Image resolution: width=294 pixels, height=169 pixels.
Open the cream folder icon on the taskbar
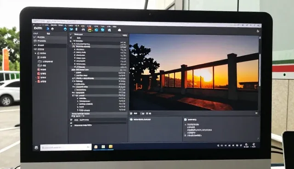[x=96, y=147]
